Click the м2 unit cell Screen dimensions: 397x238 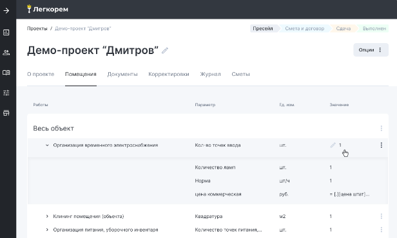(x=282, y=217)
